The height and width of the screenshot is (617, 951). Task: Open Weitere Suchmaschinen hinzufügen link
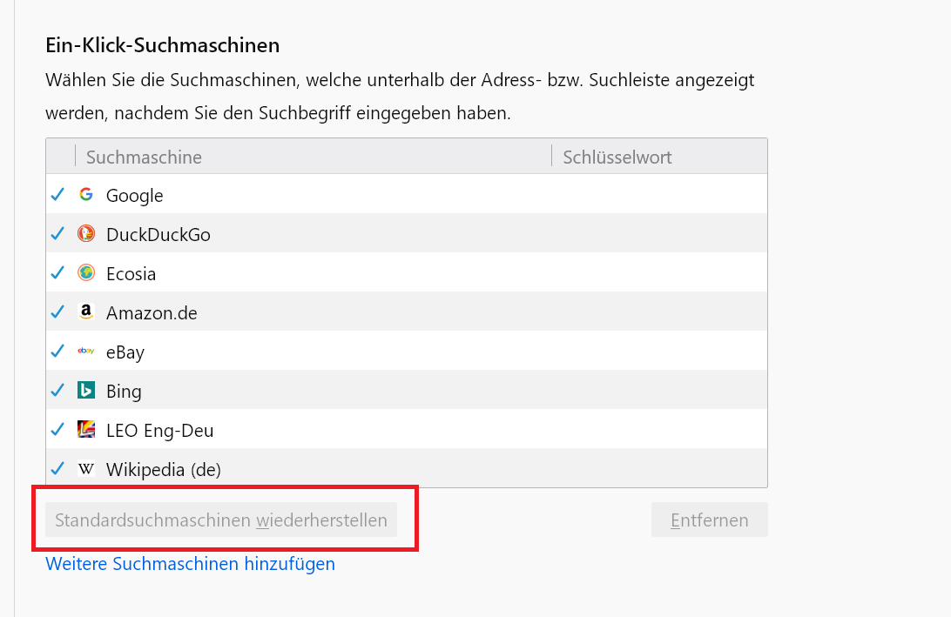pos(190,564)
